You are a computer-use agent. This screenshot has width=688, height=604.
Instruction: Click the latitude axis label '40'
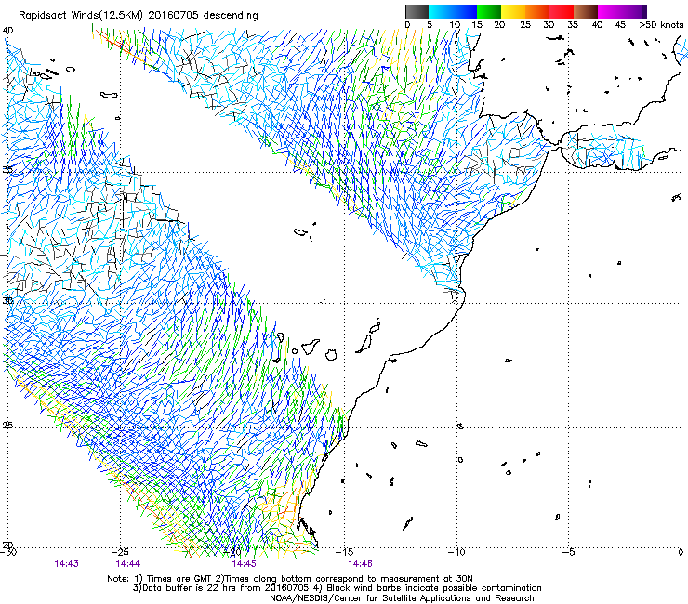[7, 31]
